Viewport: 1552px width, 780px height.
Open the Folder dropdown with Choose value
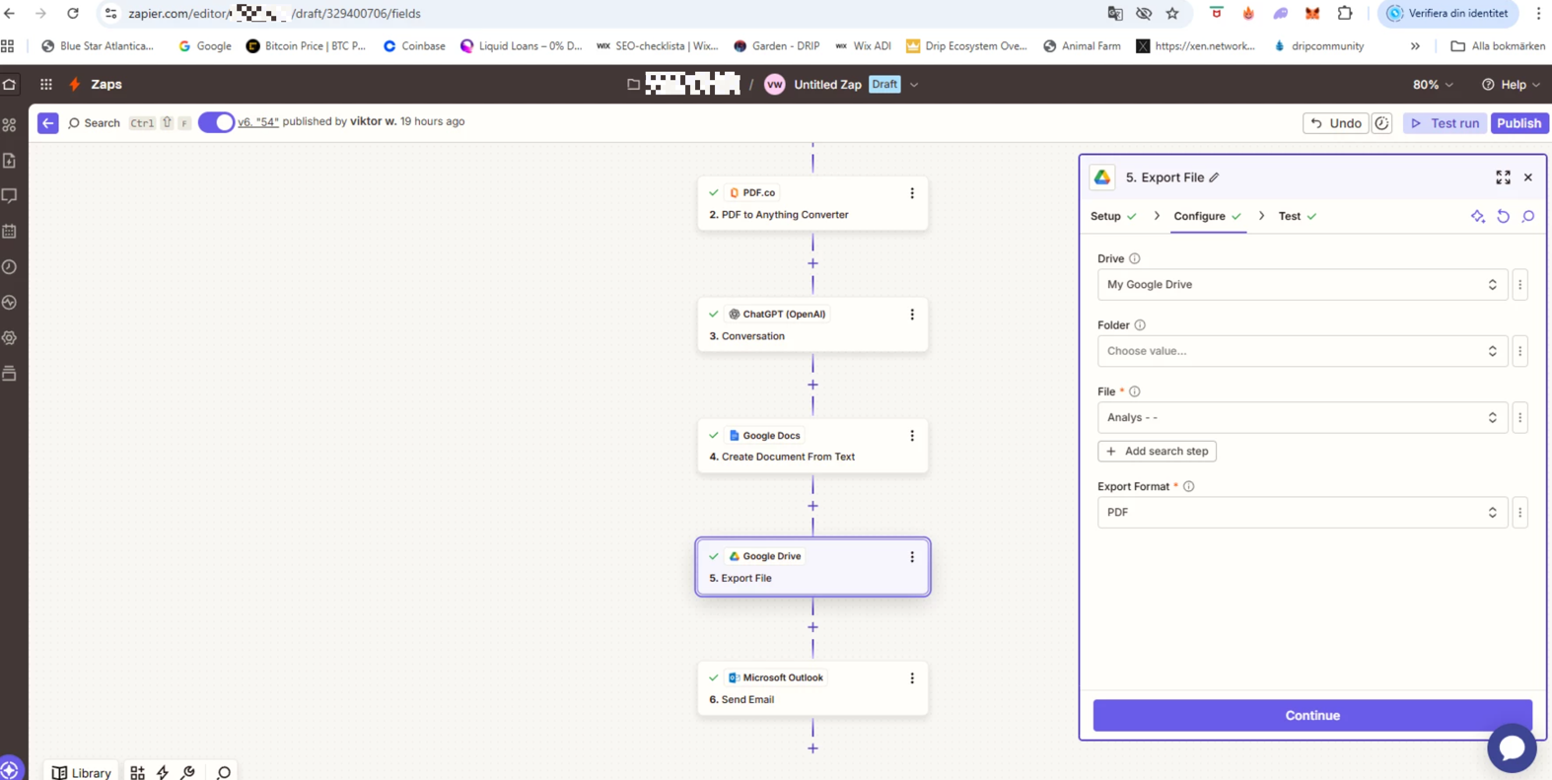1301,351
